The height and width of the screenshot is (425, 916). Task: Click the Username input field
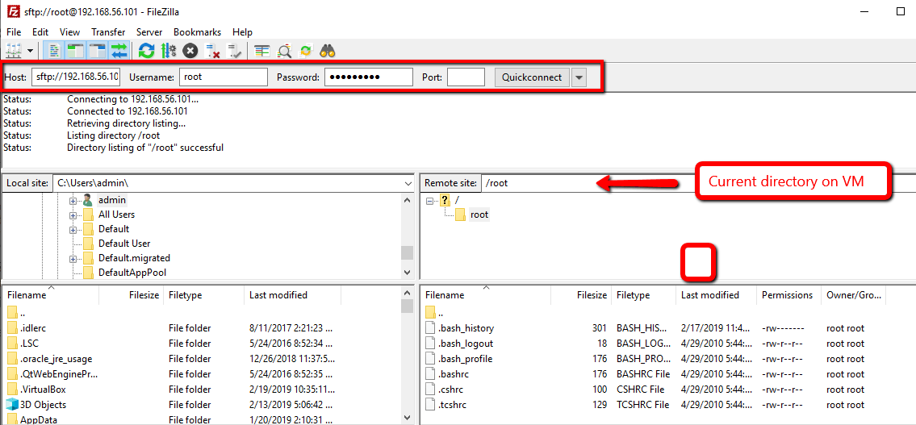coord(224,77)
